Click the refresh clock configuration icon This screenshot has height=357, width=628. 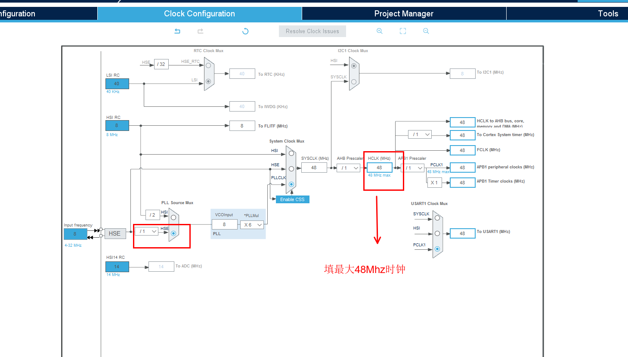coord(245,31)
